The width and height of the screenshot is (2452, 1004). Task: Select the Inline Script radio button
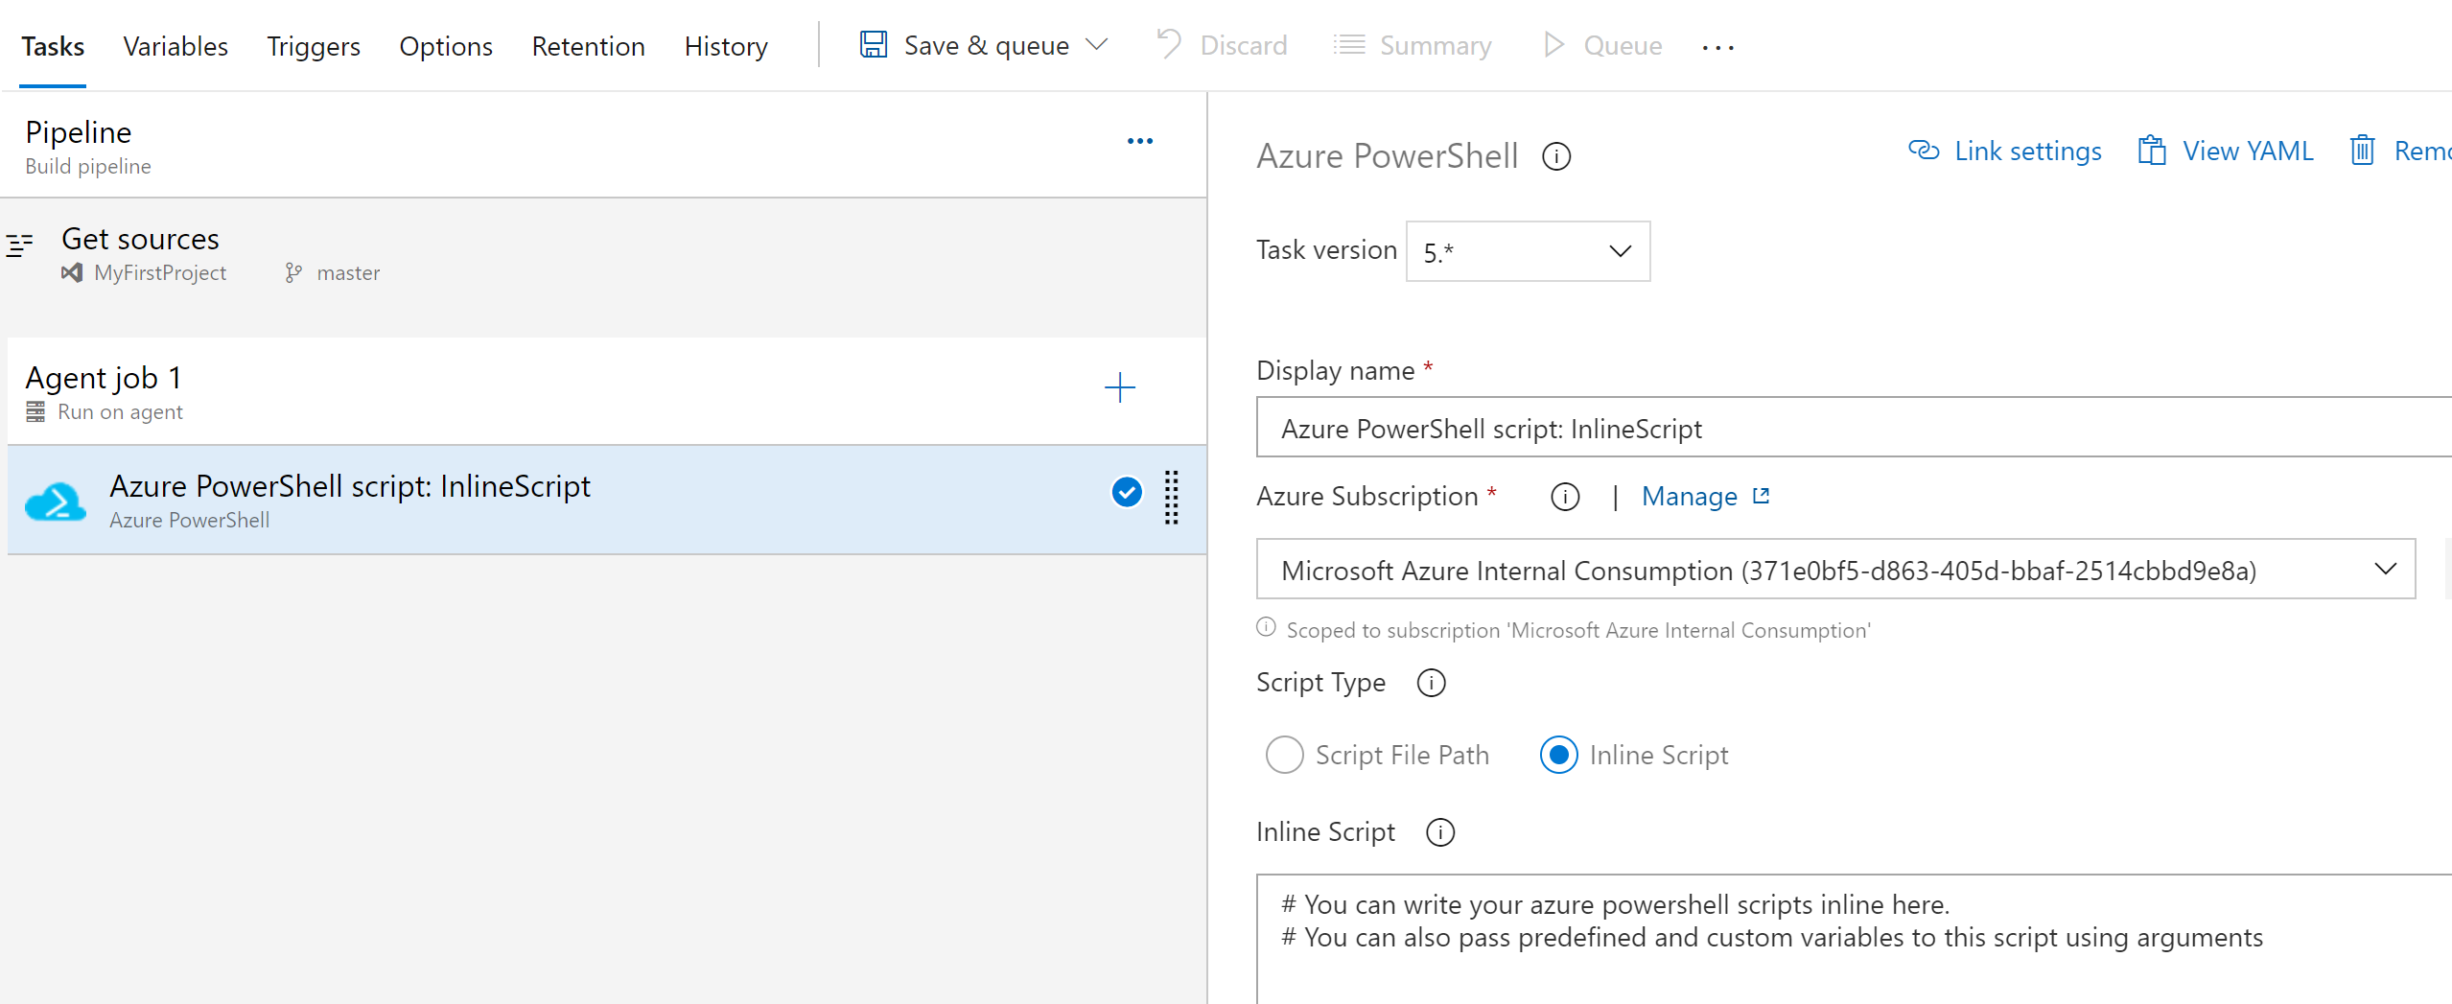point(1558,756)
